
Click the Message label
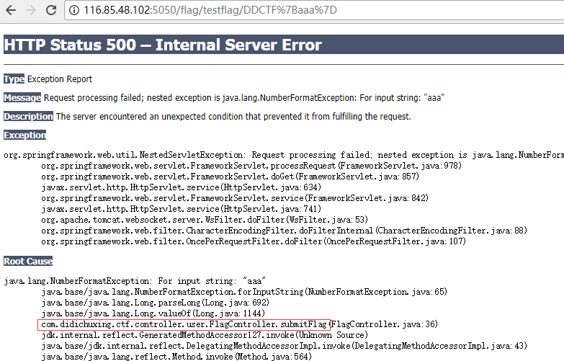click(22, 97)
